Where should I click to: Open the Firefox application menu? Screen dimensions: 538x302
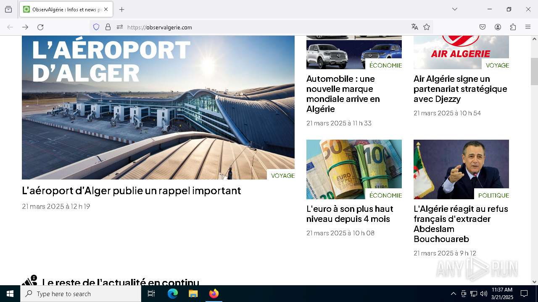(528, 27)
